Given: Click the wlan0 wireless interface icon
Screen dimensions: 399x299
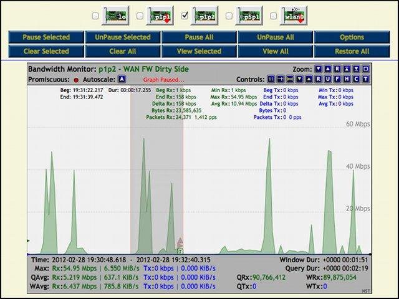Looking at the screenshot, I should (x=294, y=16).
